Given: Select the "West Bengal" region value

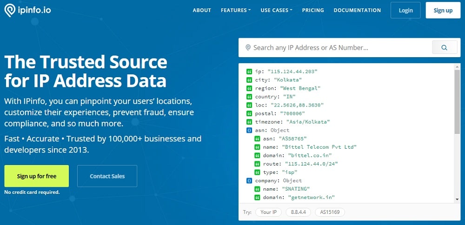Looking at the screenshot, I should [300, 88].
